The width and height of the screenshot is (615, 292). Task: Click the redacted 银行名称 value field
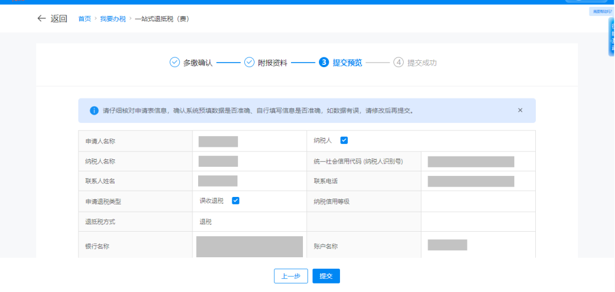249,246
